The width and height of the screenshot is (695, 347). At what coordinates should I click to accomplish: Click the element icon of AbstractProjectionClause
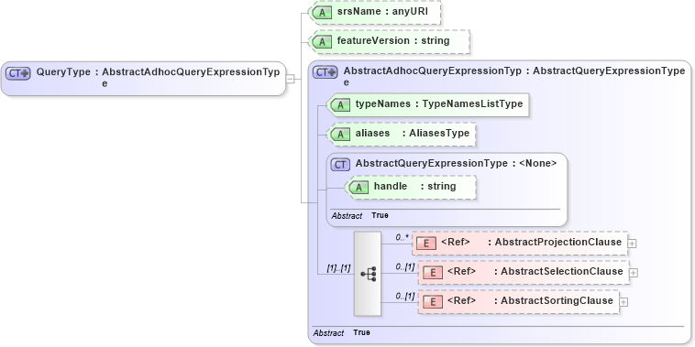coord(426,244)
